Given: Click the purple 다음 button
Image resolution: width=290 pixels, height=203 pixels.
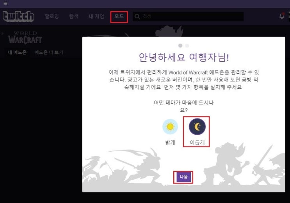Looking at the screenshot, I should [184, 177].
